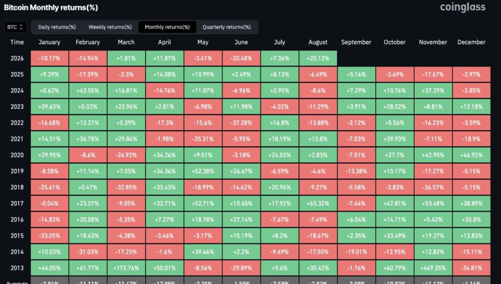
Task: Click the January column header
Action: click(49, 42)
